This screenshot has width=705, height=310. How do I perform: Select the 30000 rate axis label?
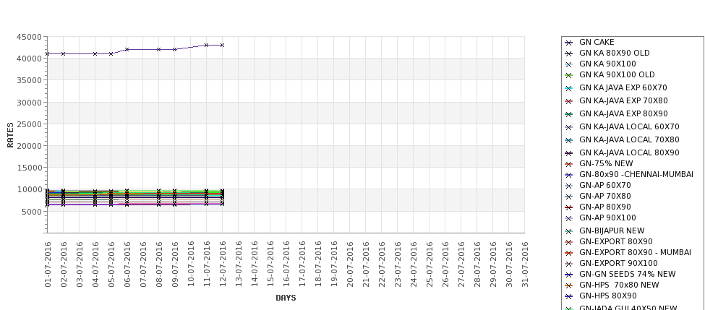click(30, 103)
